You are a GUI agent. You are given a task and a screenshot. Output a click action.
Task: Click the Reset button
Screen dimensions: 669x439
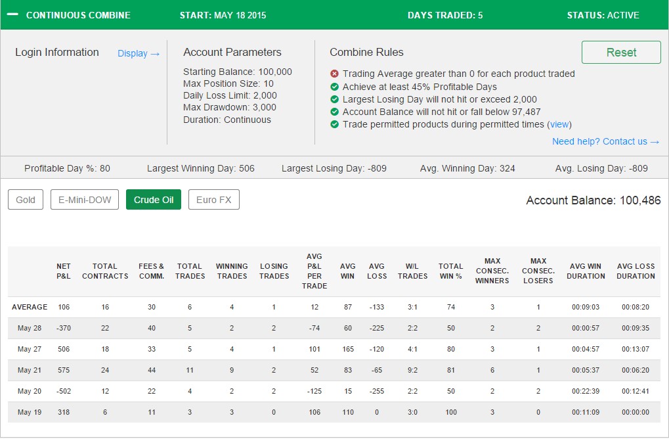click(x=621, y=52)
